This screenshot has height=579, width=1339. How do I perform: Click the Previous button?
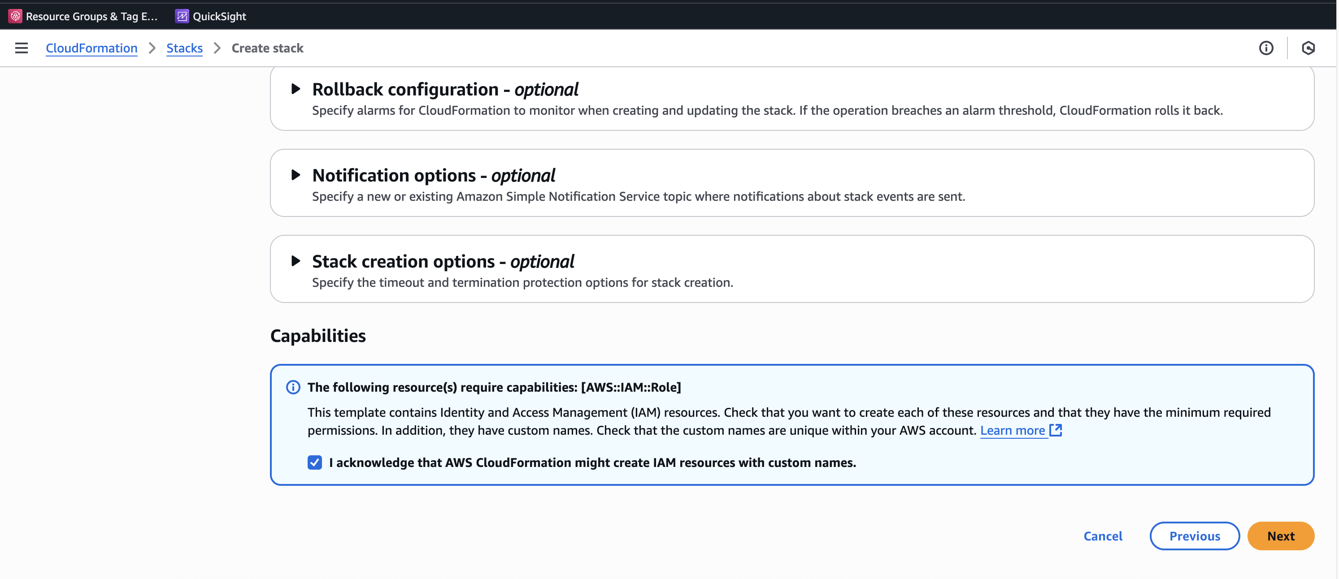click(x=1194, y=536)
